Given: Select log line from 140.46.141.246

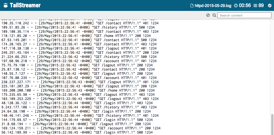Looking at the screenshot, I should pyautogui.click(x=80, y=115).
